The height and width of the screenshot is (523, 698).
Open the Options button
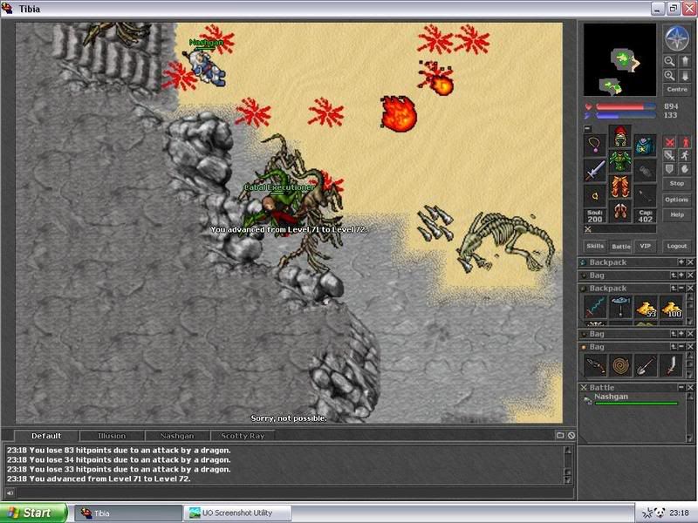click(x=676, y=200)
